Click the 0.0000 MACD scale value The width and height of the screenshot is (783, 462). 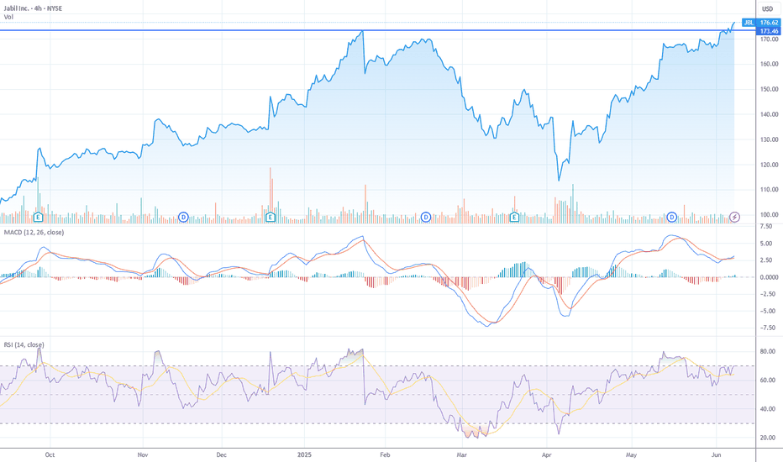click(x=769, y=277)
